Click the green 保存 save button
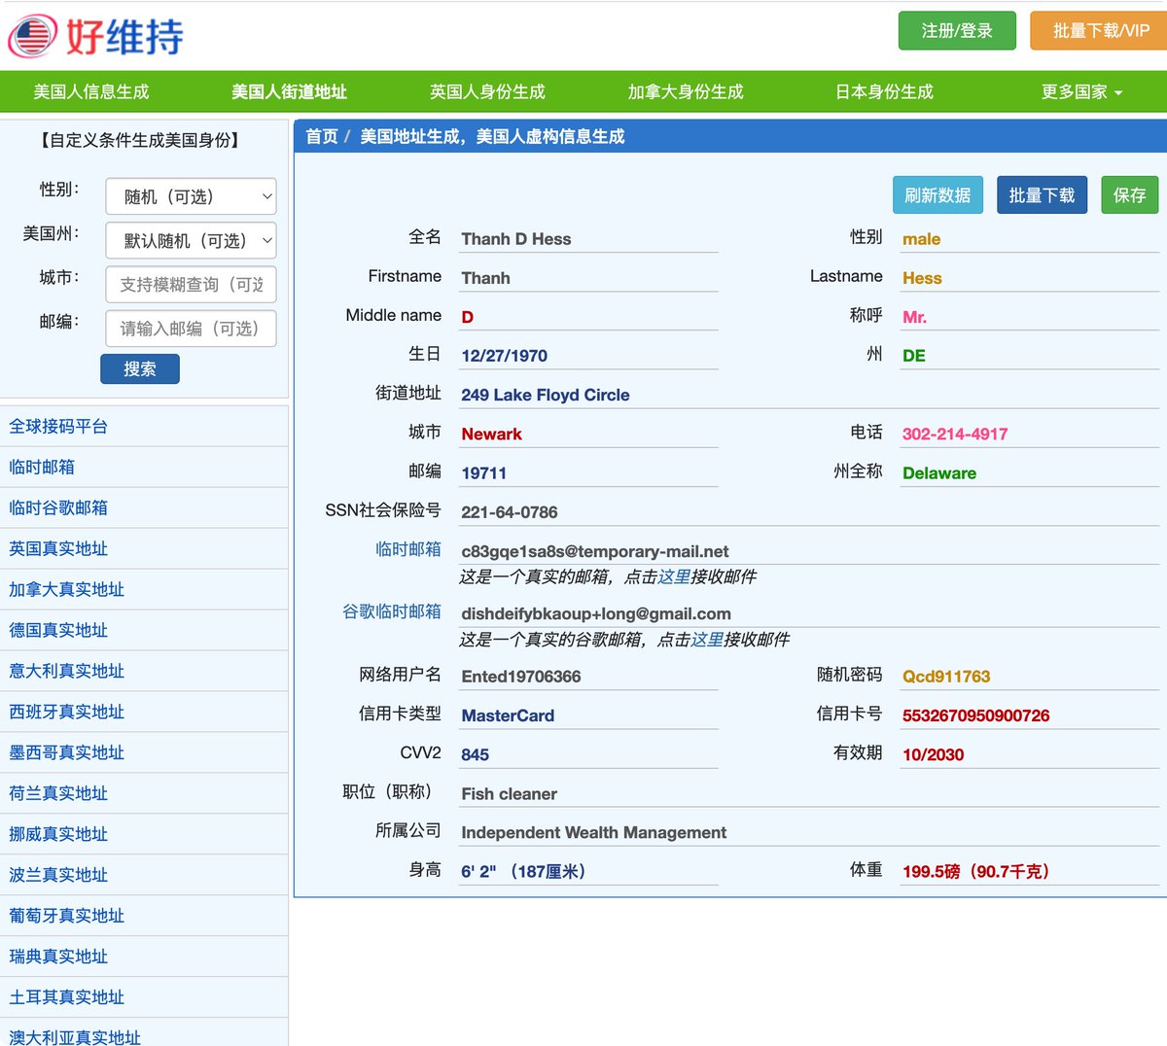 tap(1129, 194)
